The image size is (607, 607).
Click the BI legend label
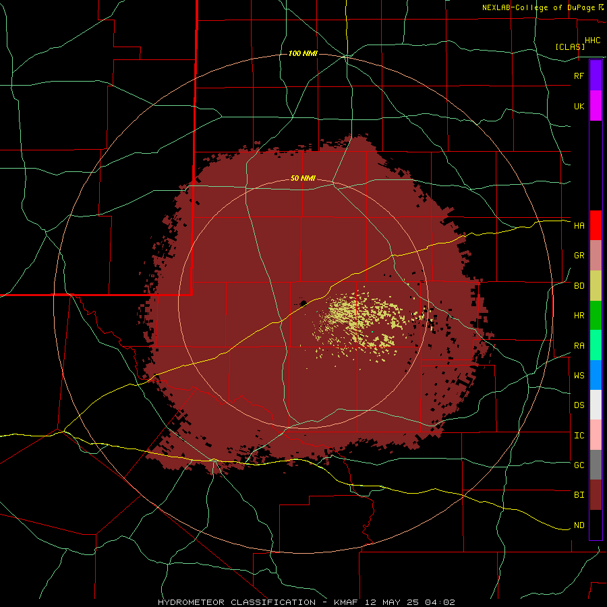(579, 495)
